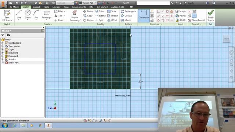Viewport: 235px width, 132px height.
Task: Toggle the Vertical constraint
Action: [x=171, y=16]
